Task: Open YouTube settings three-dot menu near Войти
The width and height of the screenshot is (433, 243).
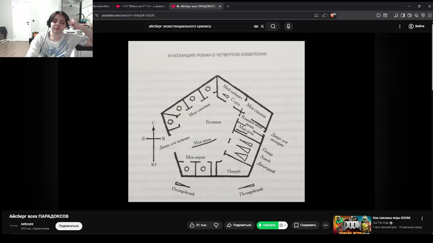Action: 400,26
